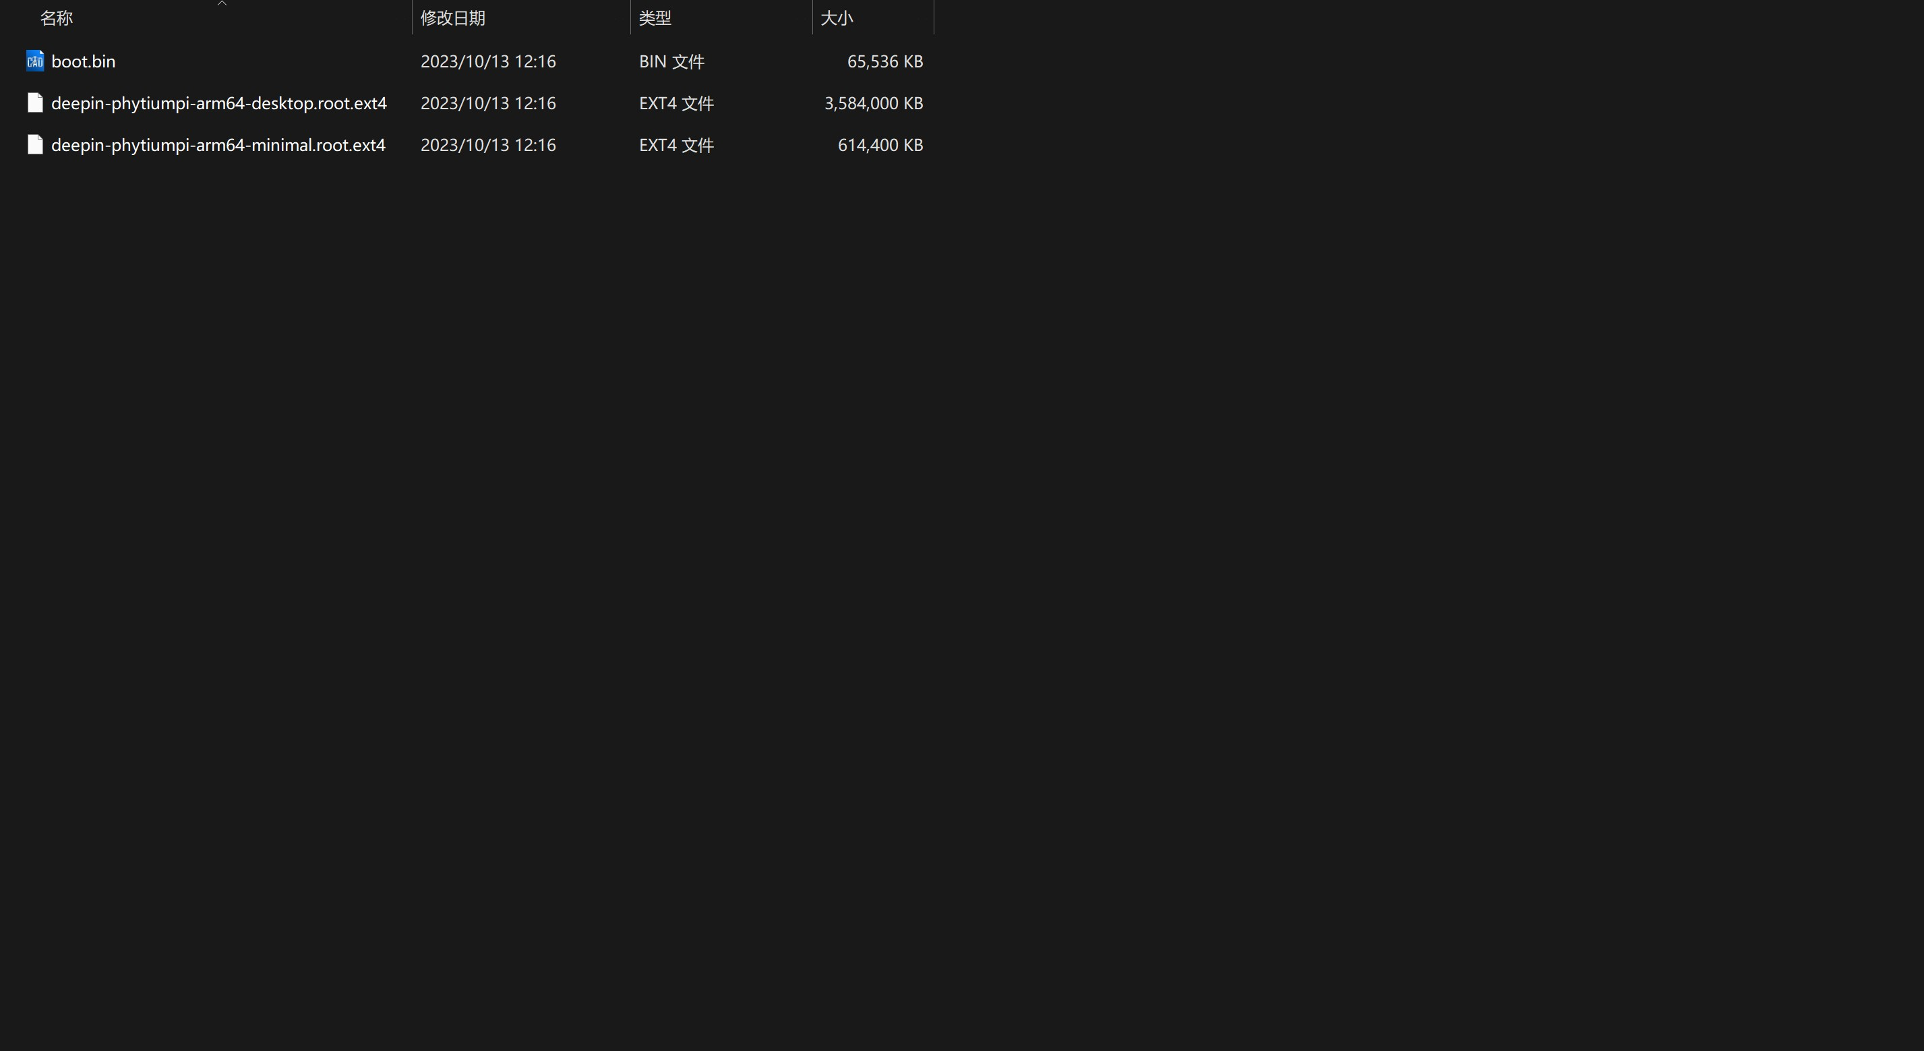The width and height of the screenshot is (1924, 1051).
Task: Sort by the 大小 column header
Action: tap(837, 18)
